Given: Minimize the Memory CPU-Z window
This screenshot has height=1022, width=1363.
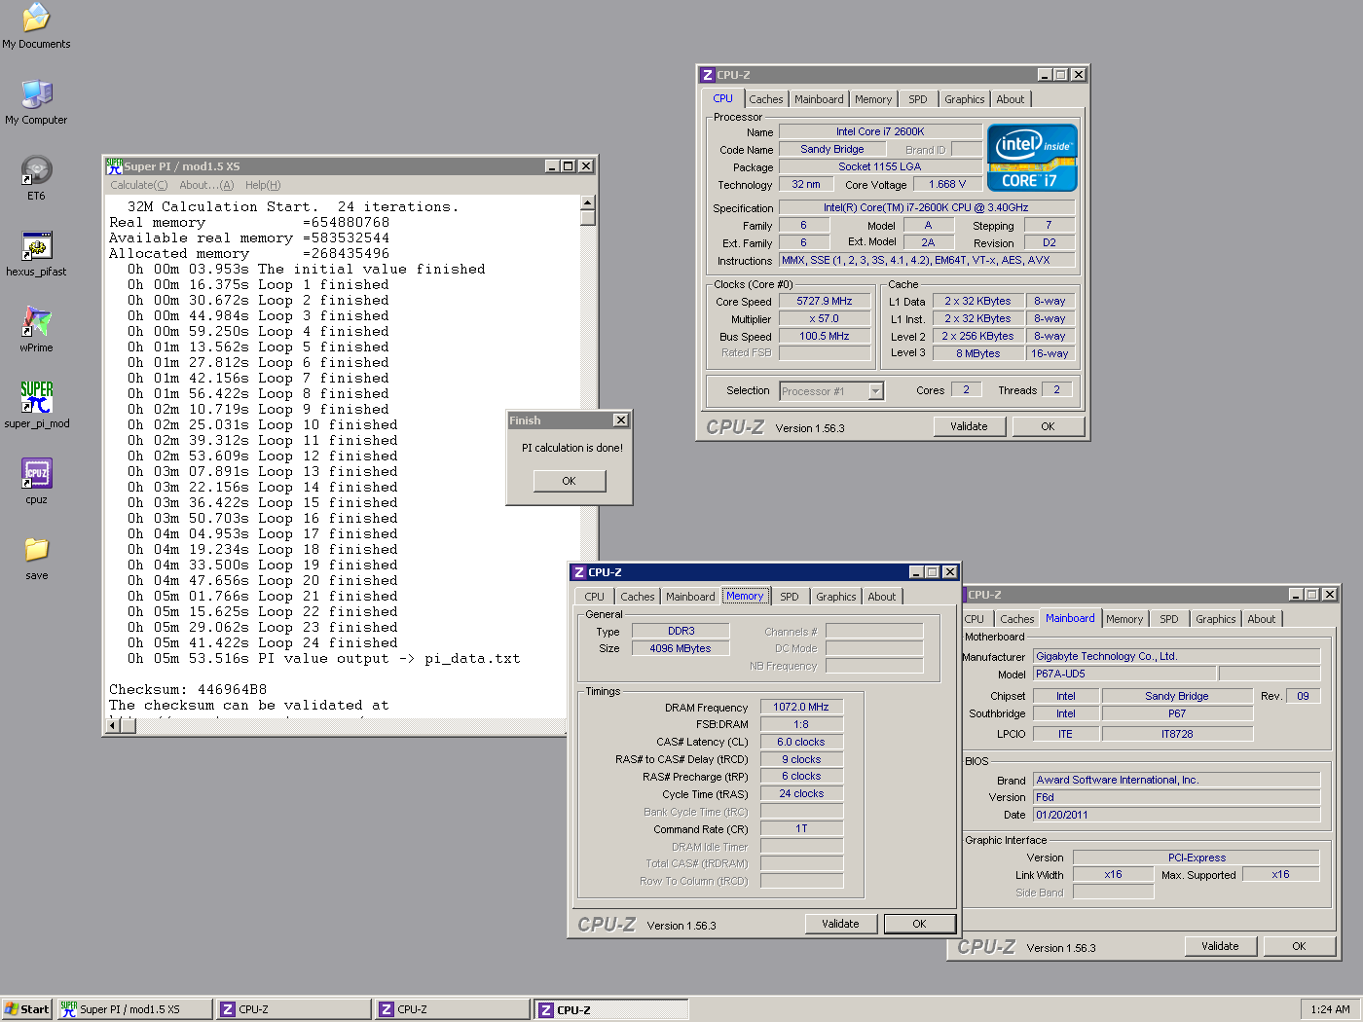Looking at the screenshot, I should (x=916, y=572).
